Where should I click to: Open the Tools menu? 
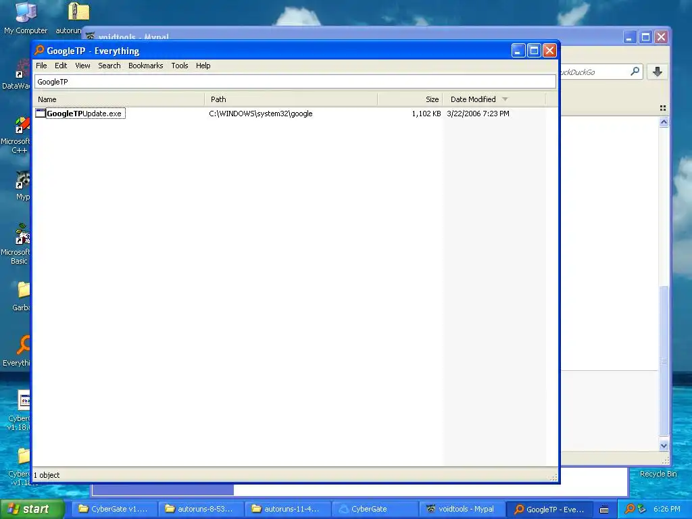point(180,66)
